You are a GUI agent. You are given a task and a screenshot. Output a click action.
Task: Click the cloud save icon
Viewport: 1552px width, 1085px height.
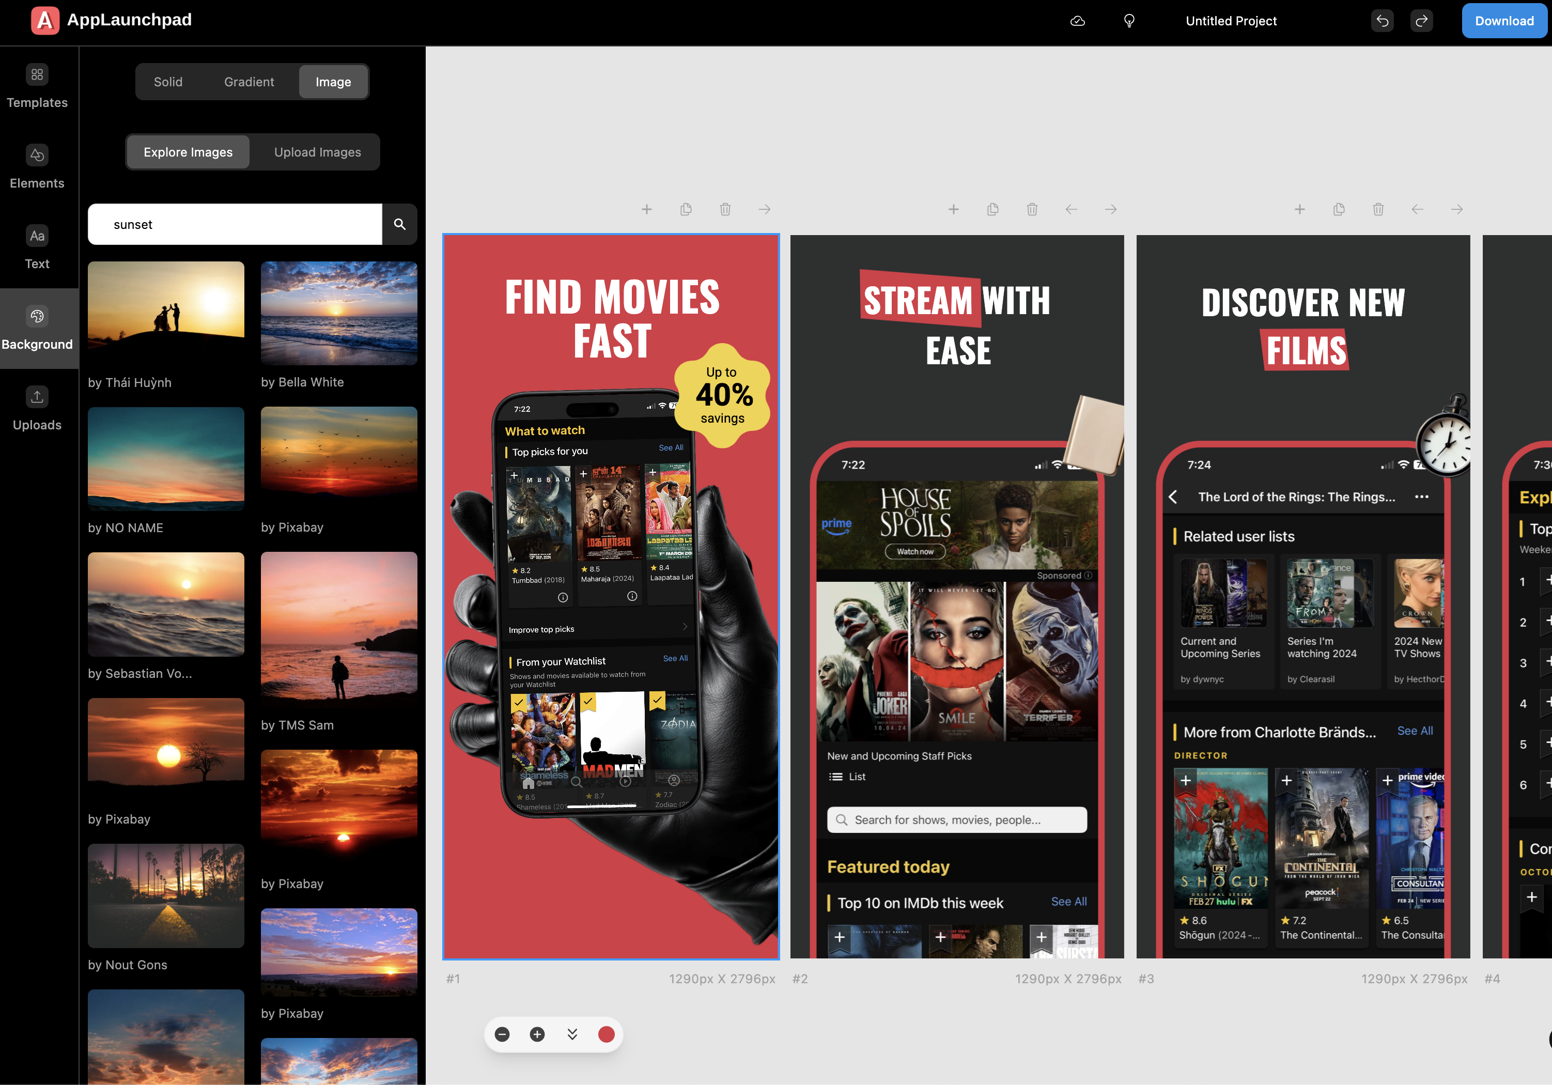click(1078, 21)
